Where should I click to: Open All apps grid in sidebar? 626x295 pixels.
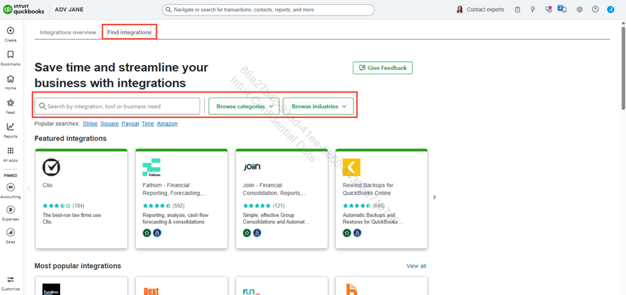[x=11, y=154]
